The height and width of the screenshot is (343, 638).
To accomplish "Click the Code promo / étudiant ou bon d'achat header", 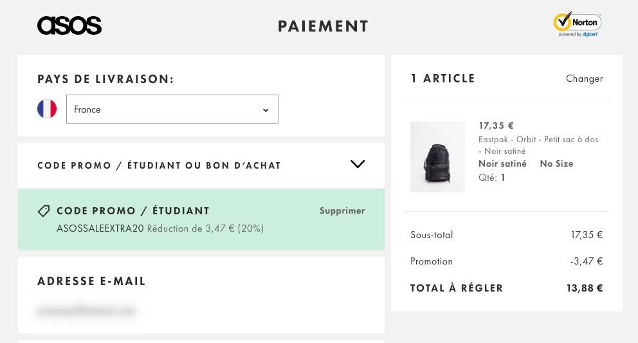I will [159, 165].
